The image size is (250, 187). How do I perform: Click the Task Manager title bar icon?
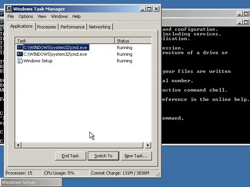point(9,9)
